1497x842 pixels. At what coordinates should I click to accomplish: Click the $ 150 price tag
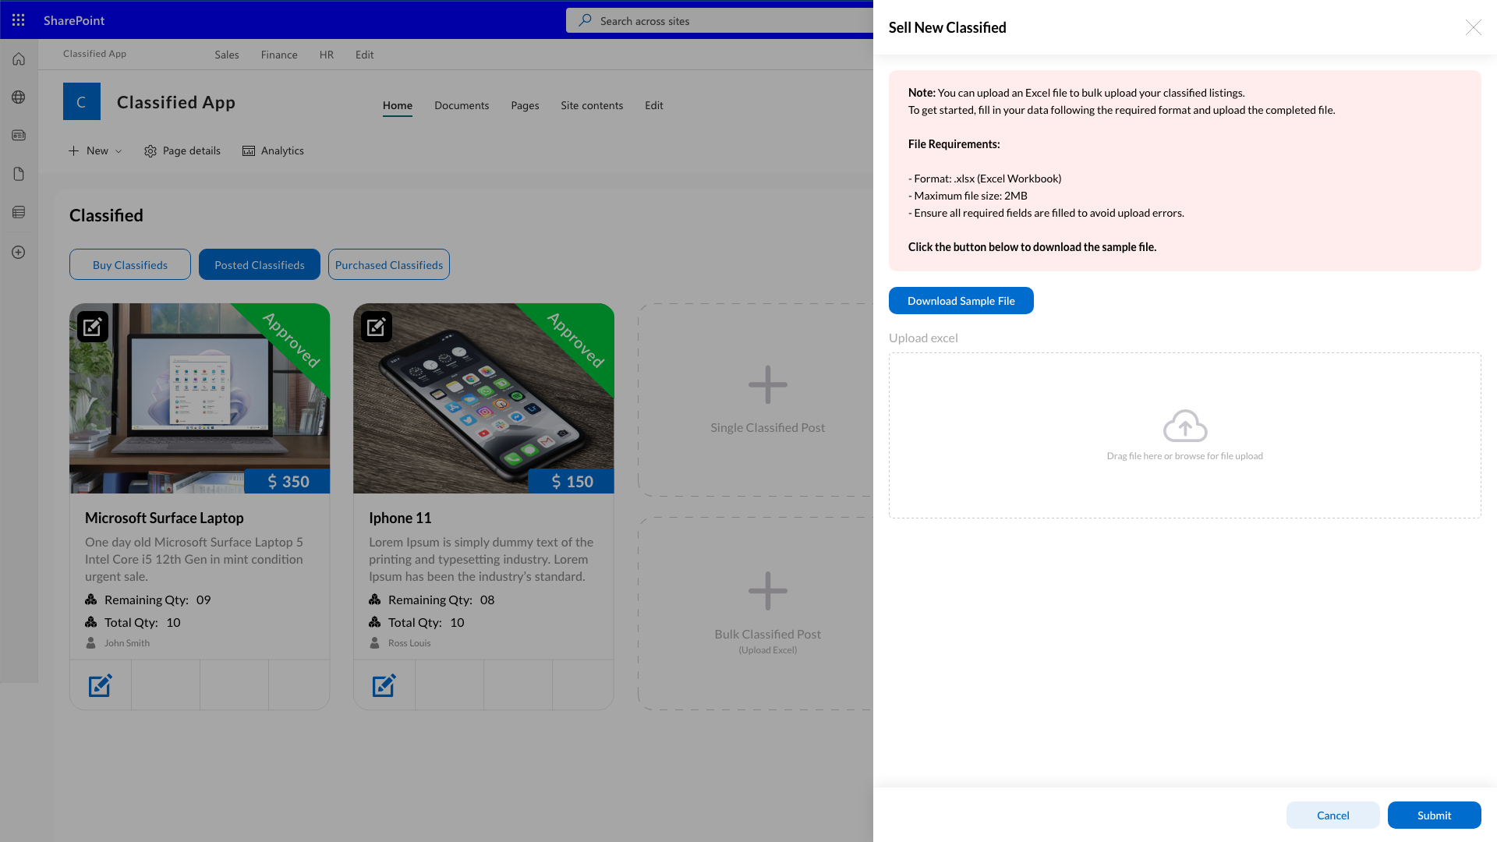point(572,481)
